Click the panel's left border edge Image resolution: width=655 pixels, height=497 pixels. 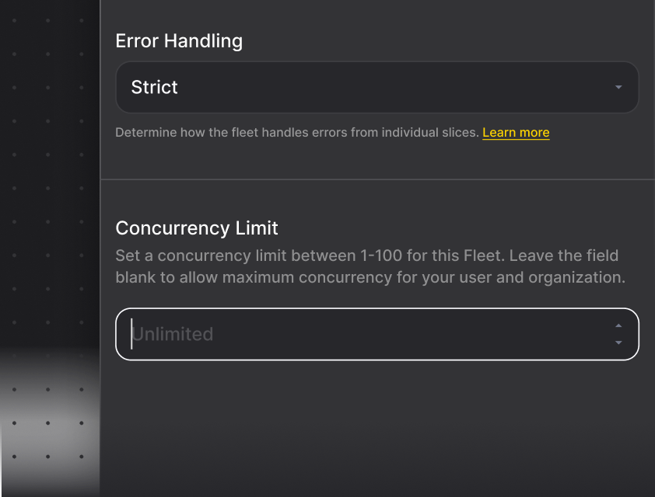coord(100,248)
